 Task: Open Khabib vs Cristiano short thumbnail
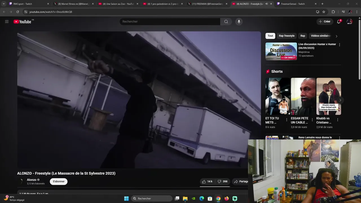(x=329, y=96)
